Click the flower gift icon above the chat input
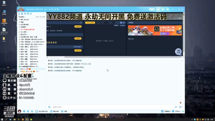 coord(180,103)
